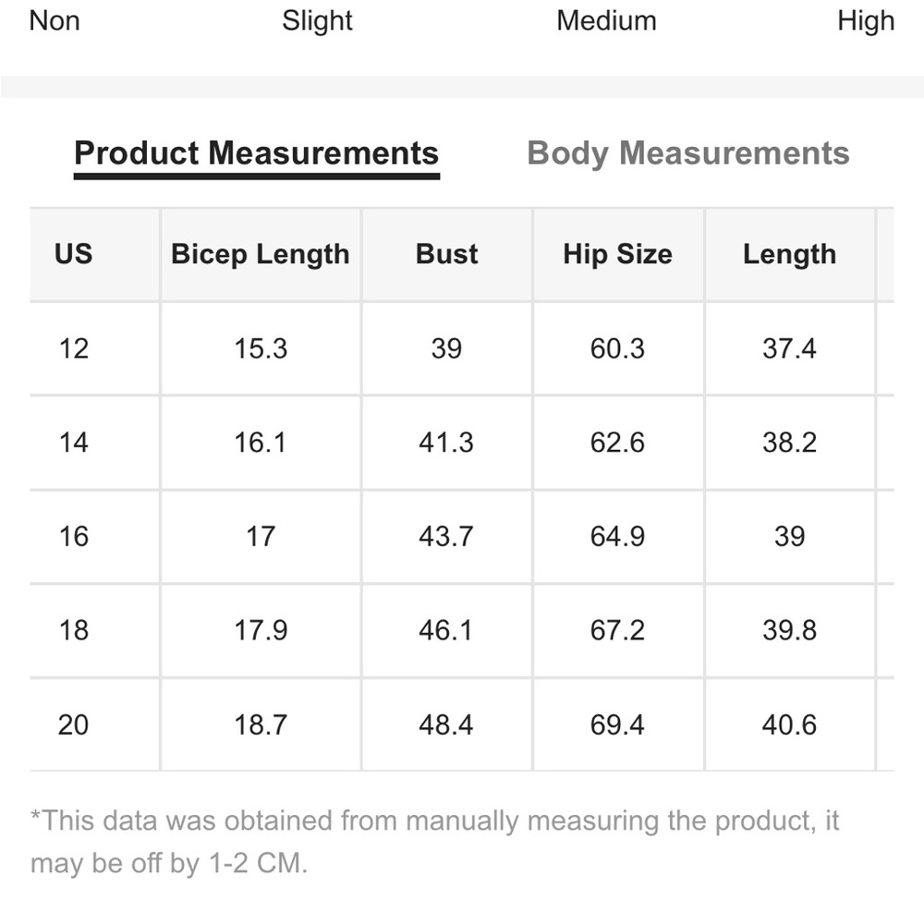Click the High stretch label
The height and width of the screenshot is (924, 924).
coord(866,21)
